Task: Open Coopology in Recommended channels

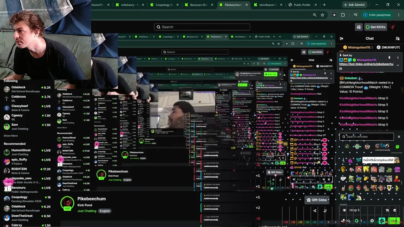Action: point(27,199)
